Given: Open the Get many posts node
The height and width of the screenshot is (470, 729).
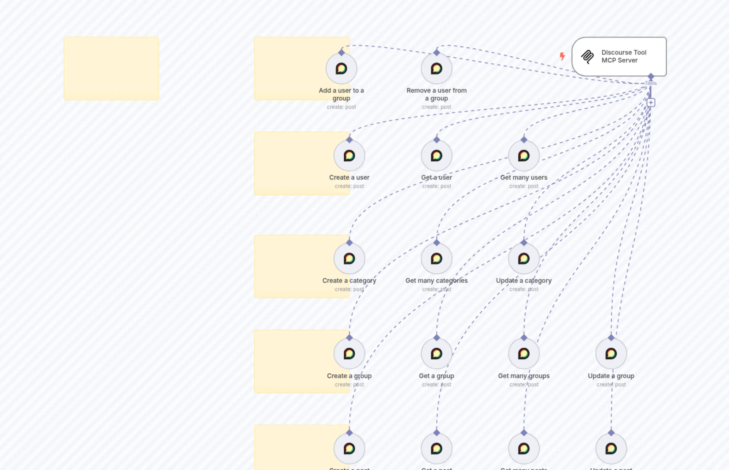Looking at the screenshot, I should [x=523, y=448].
